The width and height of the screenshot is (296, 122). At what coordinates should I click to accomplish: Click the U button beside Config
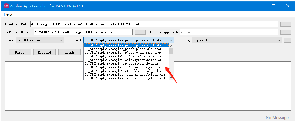point(287,40)
